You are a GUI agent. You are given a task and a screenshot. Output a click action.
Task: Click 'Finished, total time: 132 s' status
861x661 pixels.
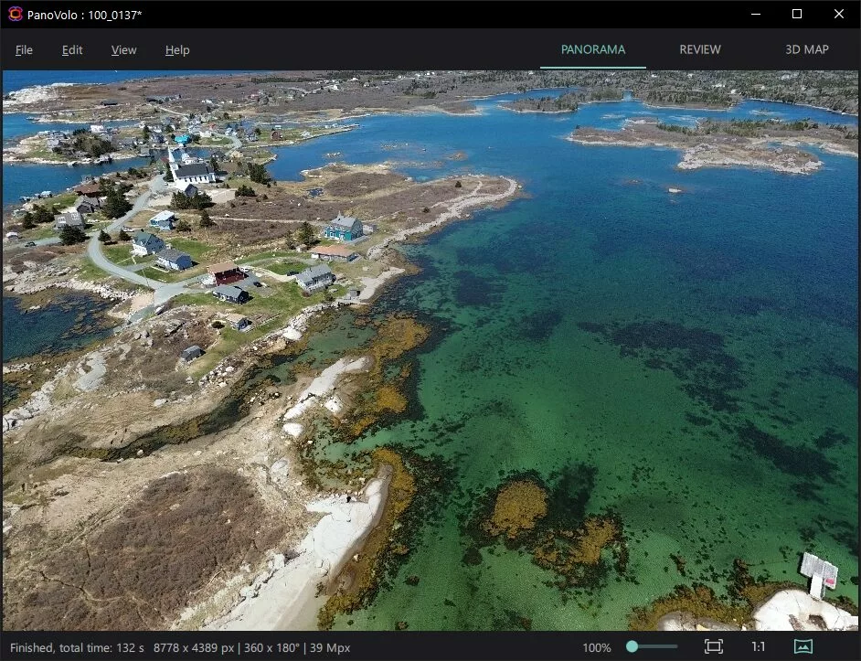[77, 648]
